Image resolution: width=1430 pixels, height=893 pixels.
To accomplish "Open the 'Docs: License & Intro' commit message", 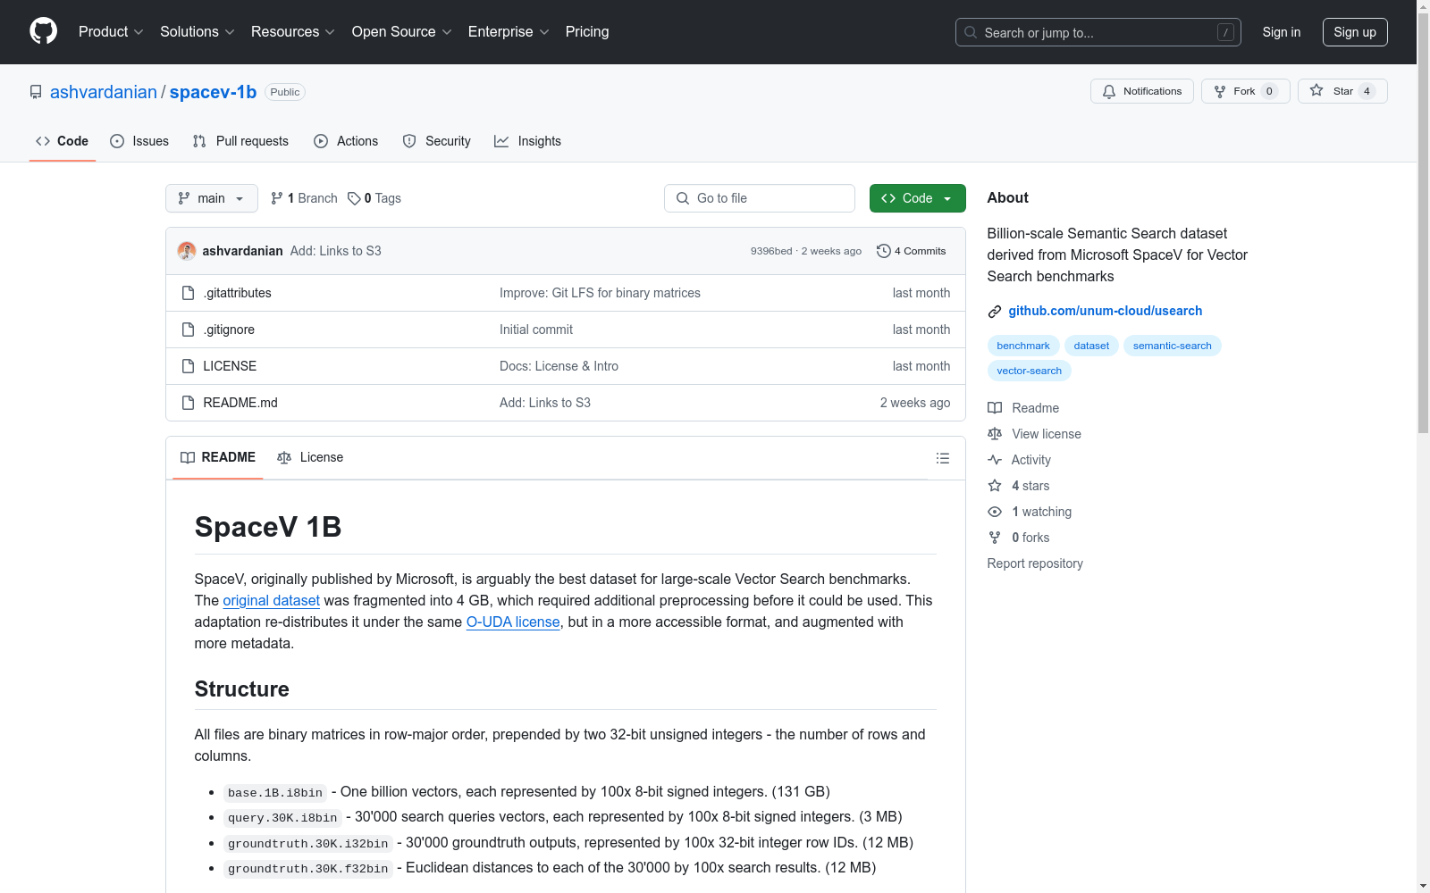I will (559, 366).
